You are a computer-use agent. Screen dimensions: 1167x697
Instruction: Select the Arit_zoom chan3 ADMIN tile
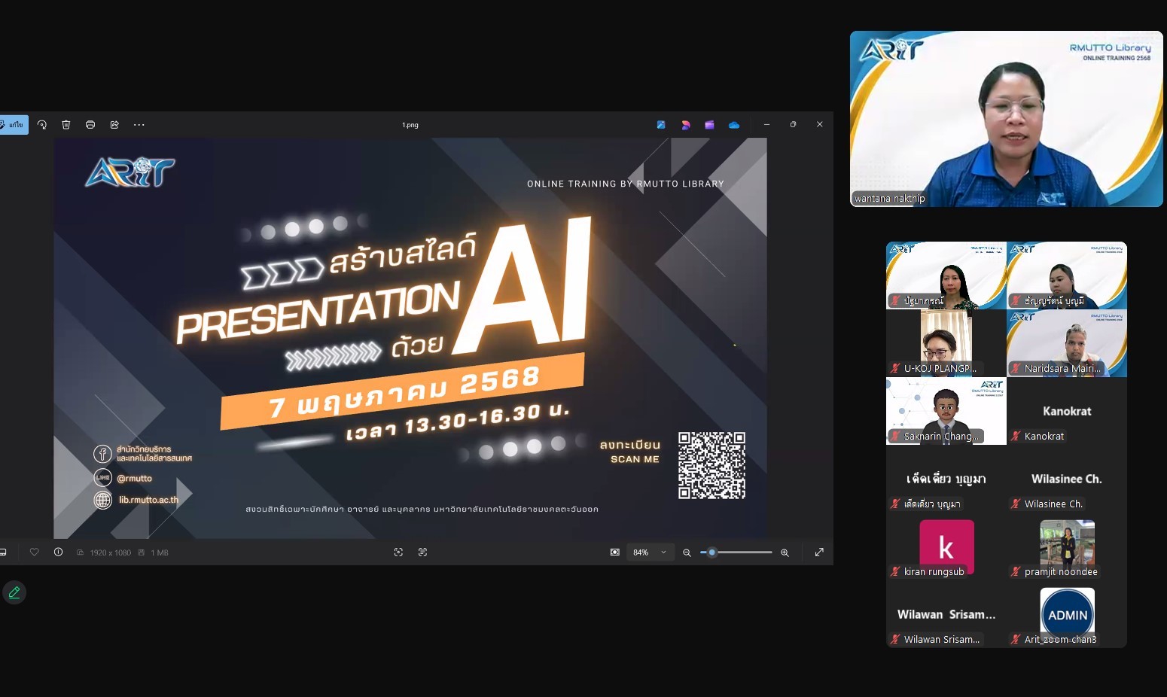pos(1067,614)
